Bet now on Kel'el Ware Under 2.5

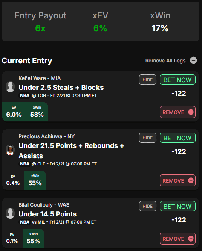tap(178, 80)
